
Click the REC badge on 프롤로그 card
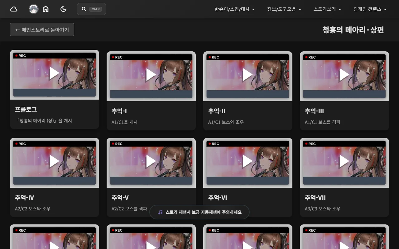pyautogui.click(x=21, y=56)
